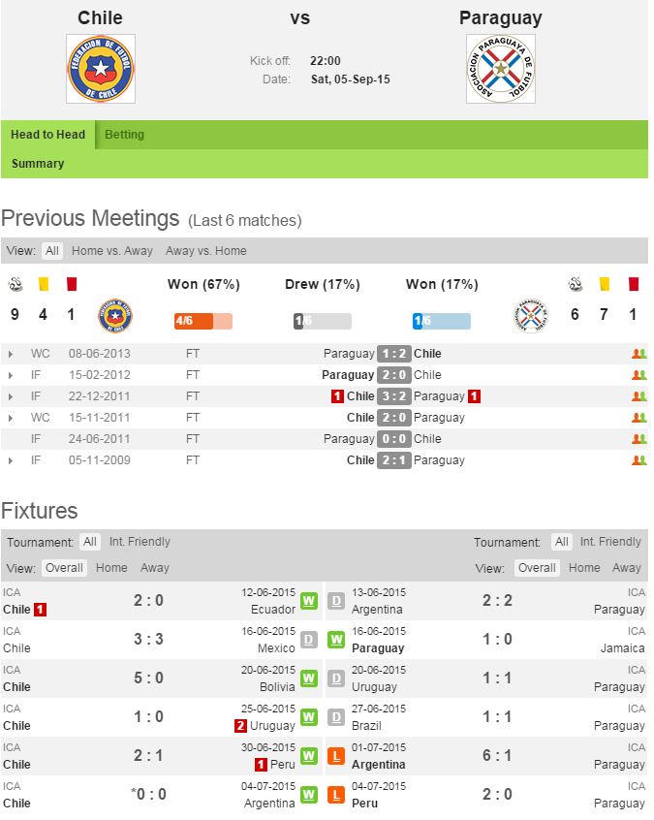Show Paraguay's Away fixtures only

click(627, 568)
